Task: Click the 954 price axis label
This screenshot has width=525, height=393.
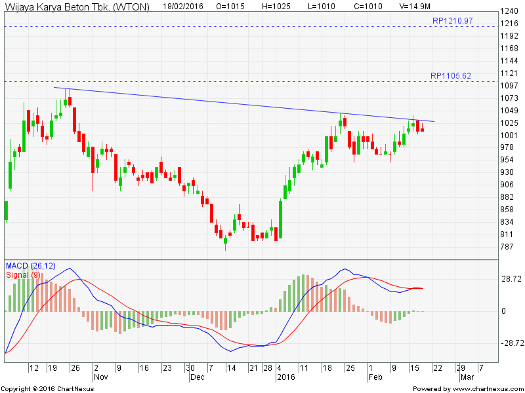Action: [507, 160]
